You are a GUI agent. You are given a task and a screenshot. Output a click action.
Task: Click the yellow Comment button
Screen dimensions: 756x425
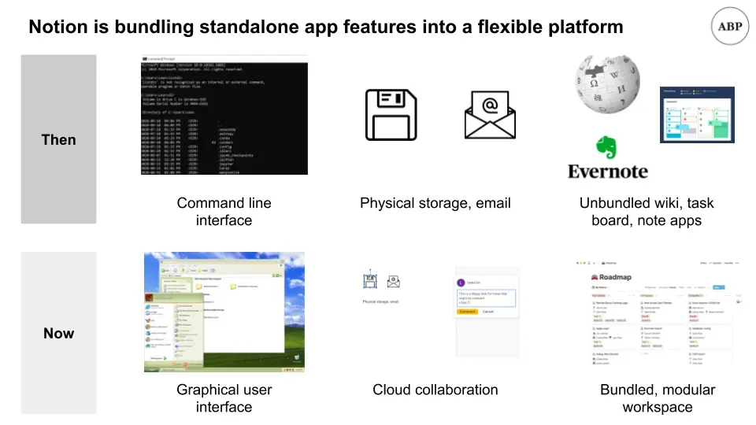(x=467, y=312)
